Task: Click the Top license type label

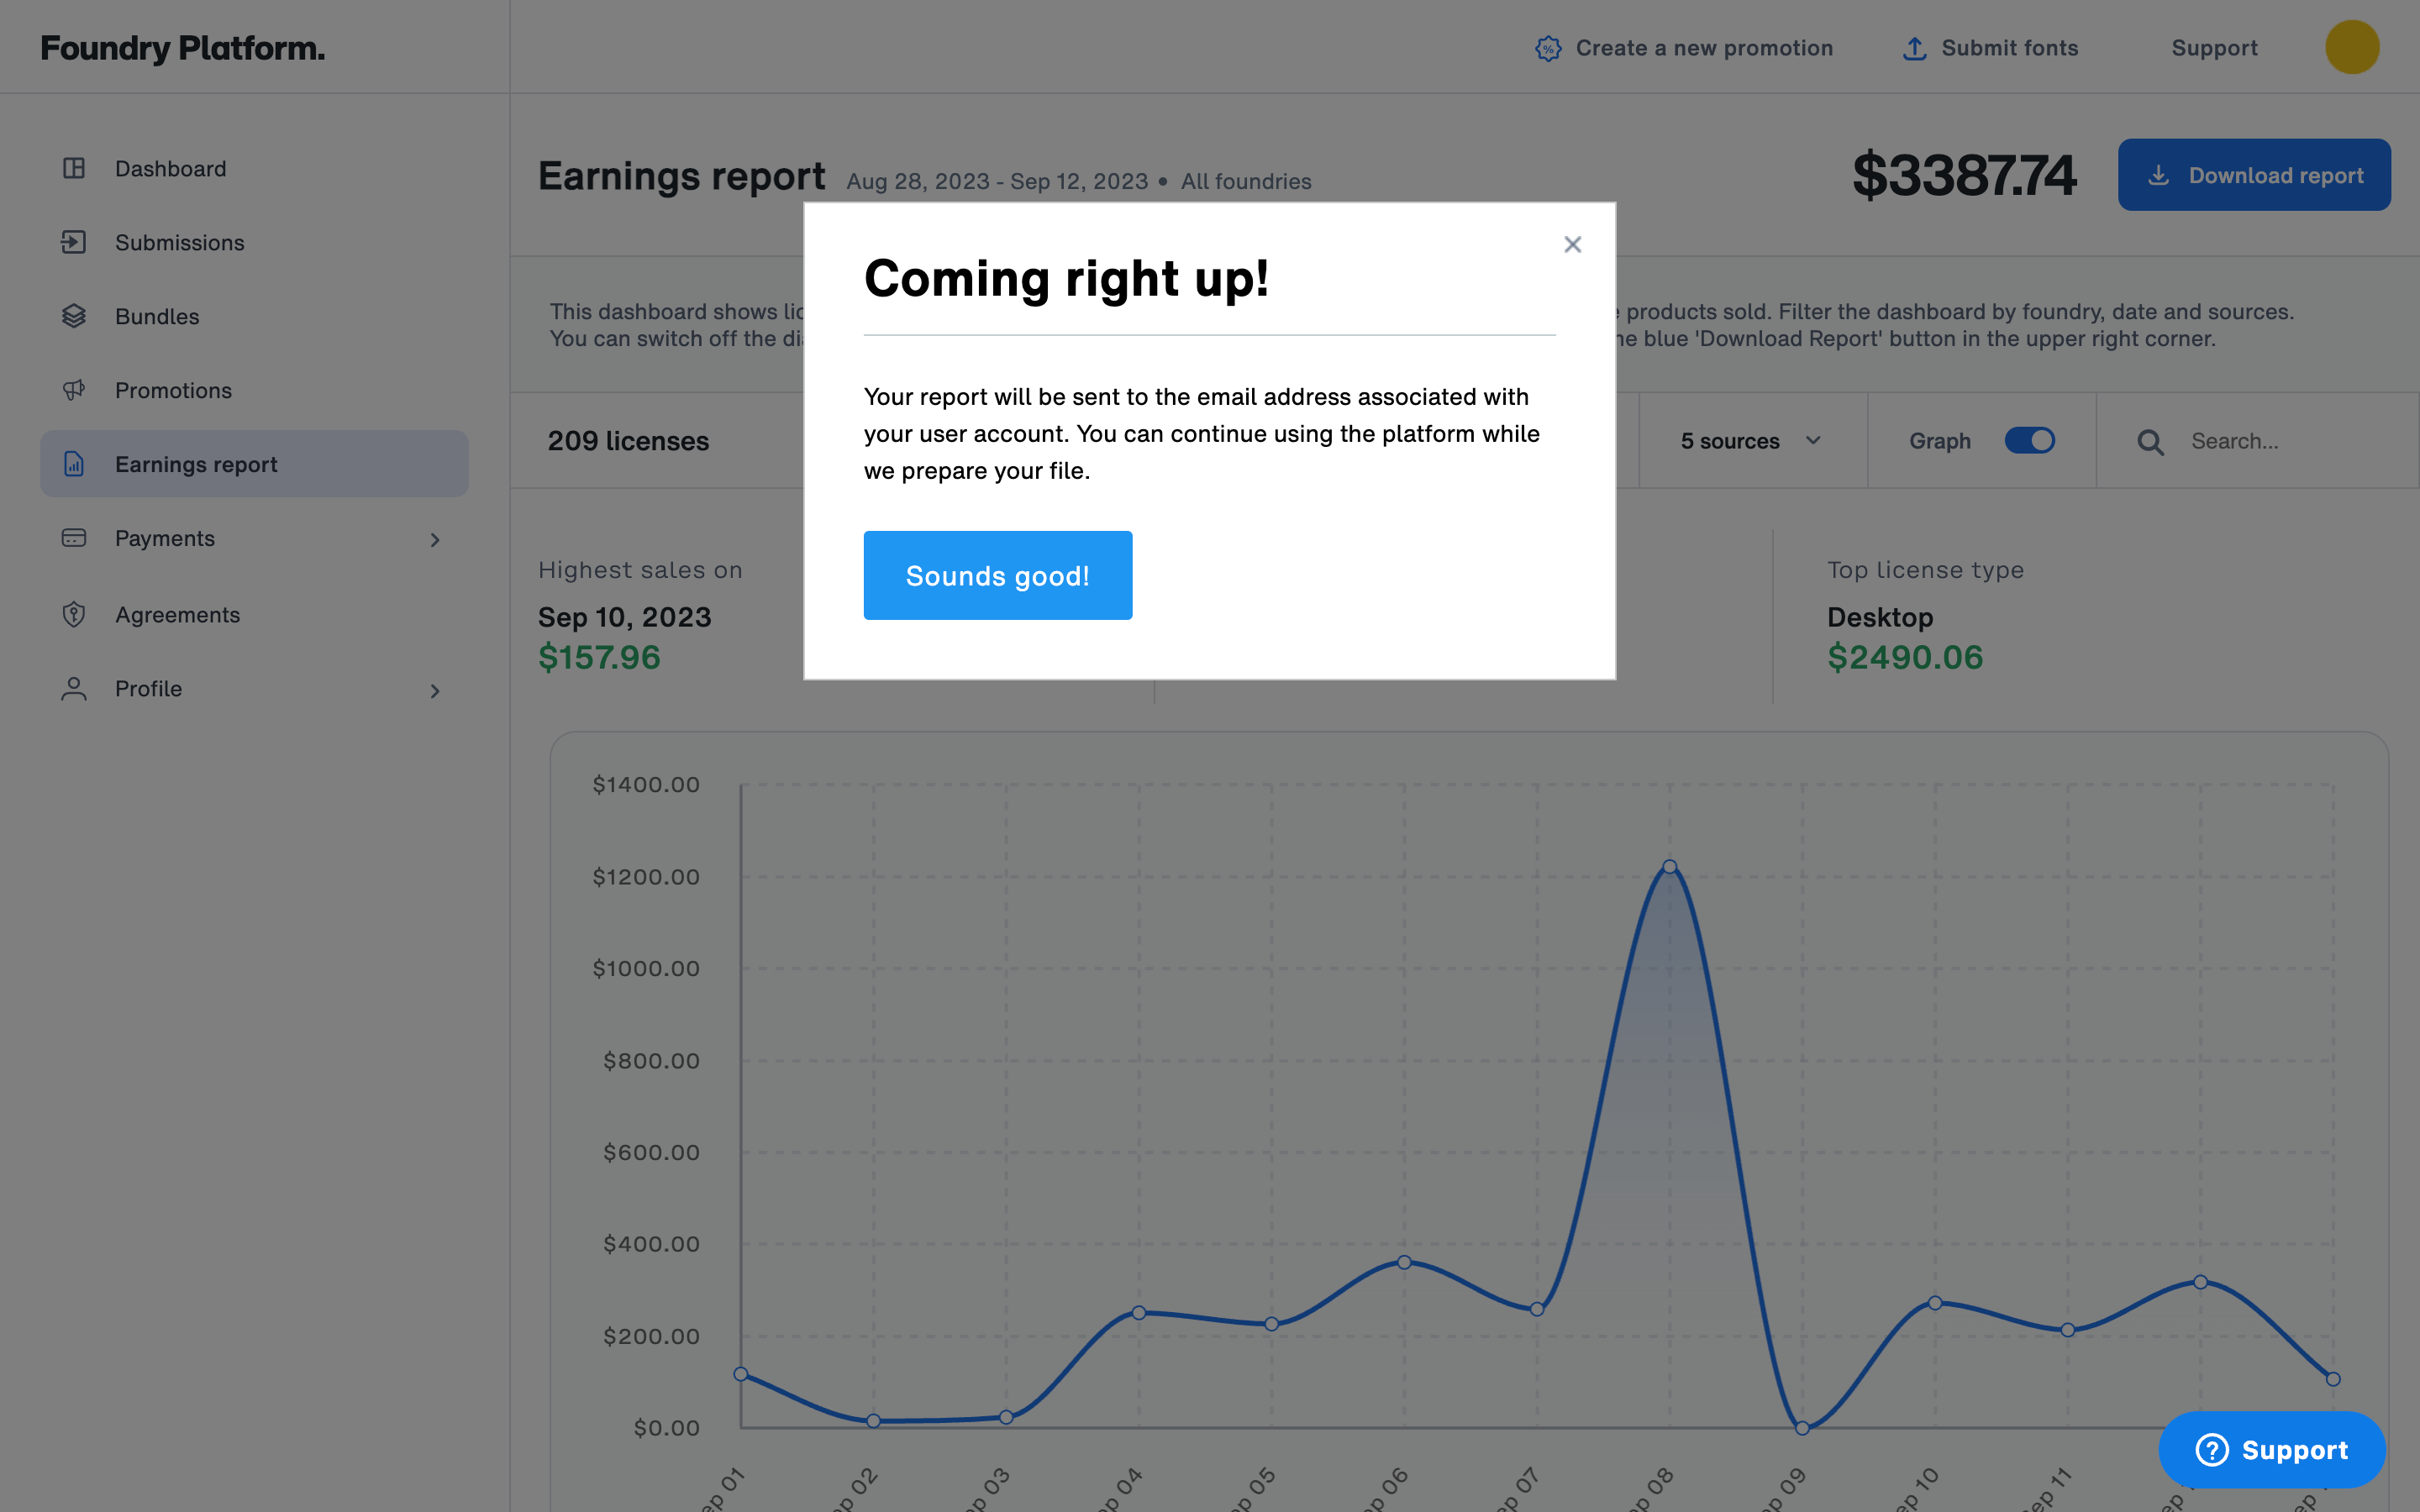Action: click(x=1926, y=570)
